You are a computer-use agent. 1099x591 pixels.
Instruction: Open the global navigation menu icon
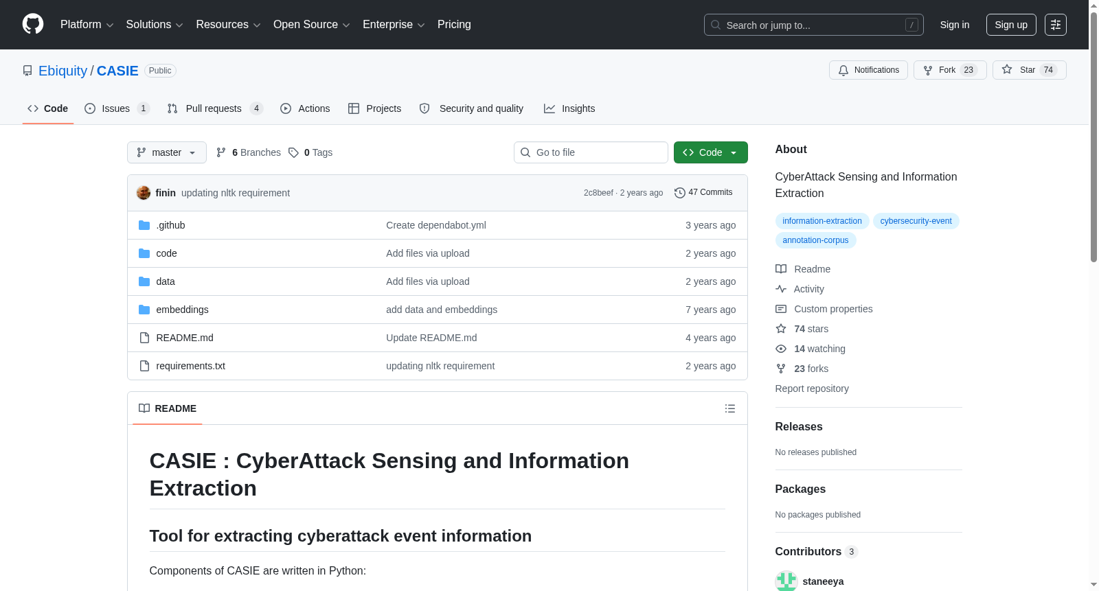pyautogui.click(x=1056, y=25)
